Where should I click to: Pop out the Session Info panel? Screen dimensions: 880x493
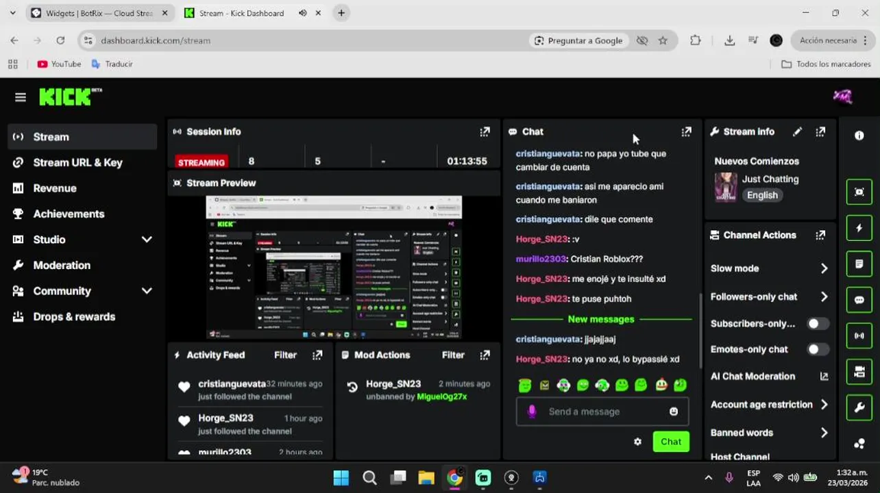point(485,131)
